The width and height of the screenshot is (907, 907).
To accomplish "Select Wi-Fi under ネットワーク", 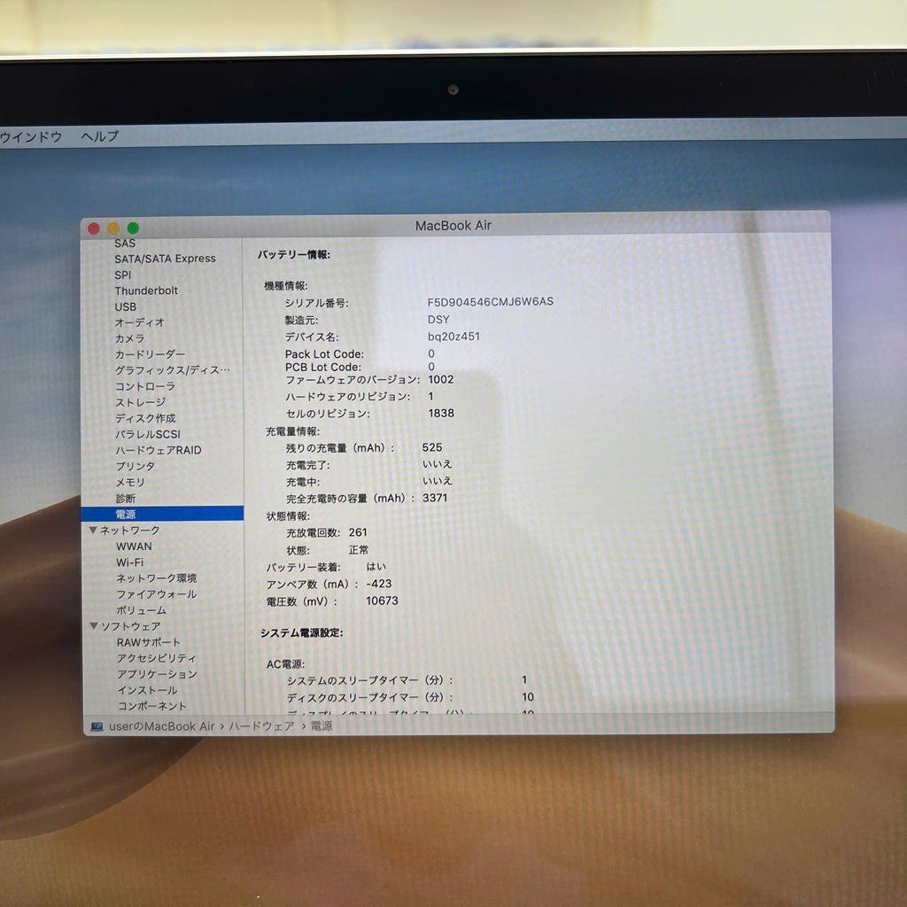I will [129, 562].
